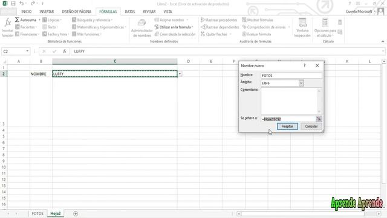Expand Asignar nombre dropdown arrow
This screenshot has height=218, width=387.
point(187,20)
